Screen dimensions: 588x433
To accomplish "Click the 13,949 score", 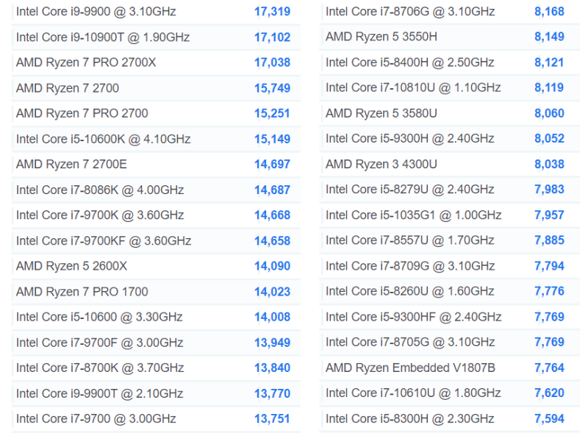I will (272, 343).
